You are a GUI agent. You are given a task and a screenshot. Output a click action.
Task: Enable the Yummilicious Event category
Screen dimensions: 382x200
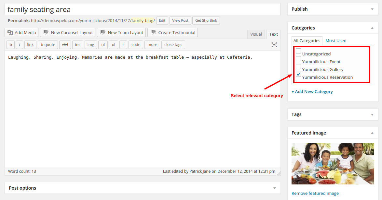[298, 59]
